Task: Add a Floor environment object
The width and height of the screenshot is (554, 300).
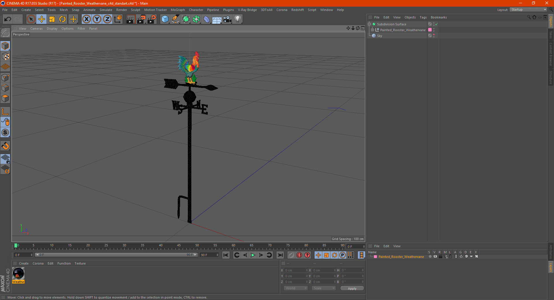Action: 217,19
